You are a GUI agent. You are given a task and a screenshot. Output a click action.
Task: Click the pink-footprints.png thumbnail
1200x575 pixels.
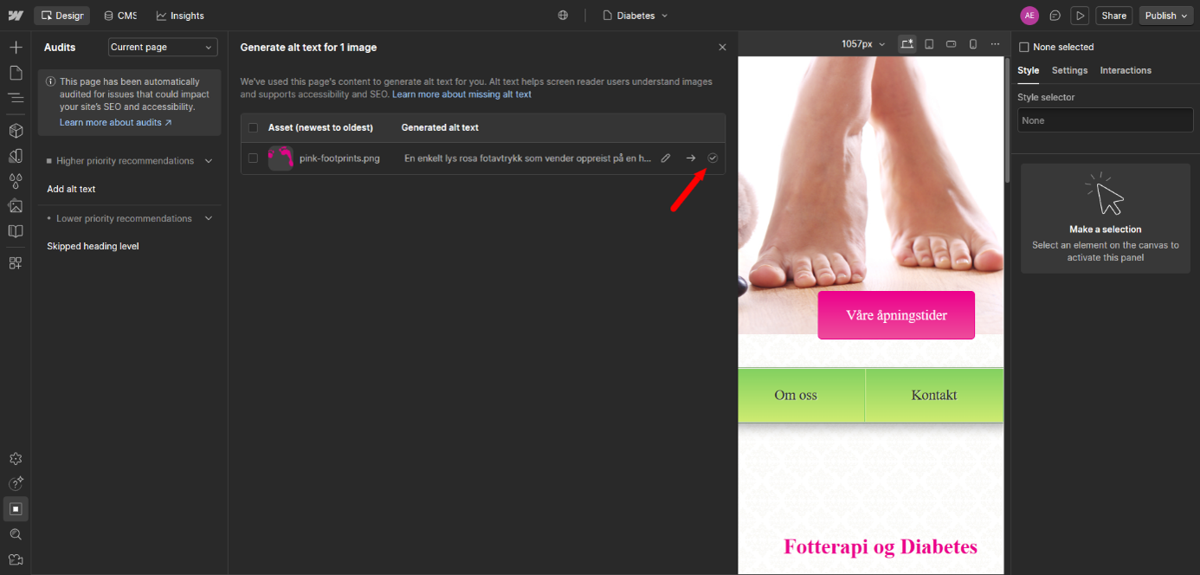(281, 158)
